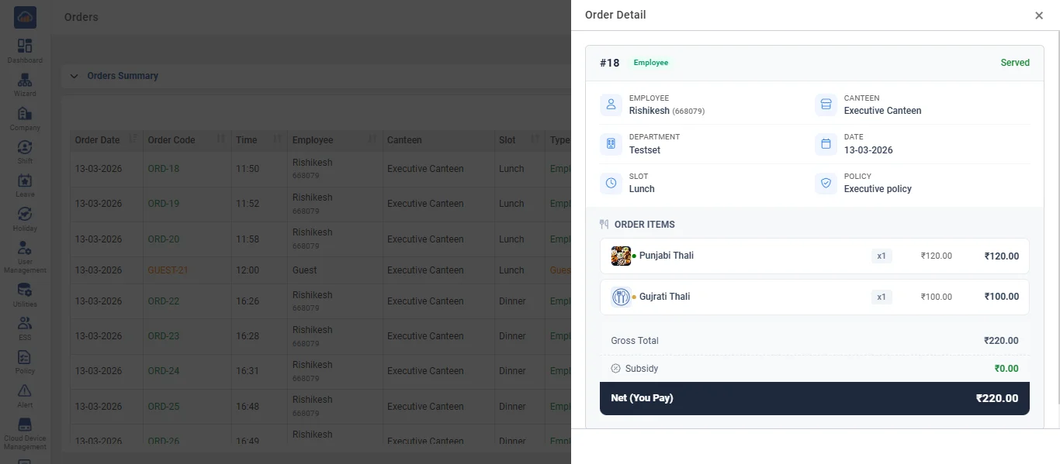Screen dimensions: 1060x464
Task: Close the Order Detail panel
Action: tap(1039, 15)
